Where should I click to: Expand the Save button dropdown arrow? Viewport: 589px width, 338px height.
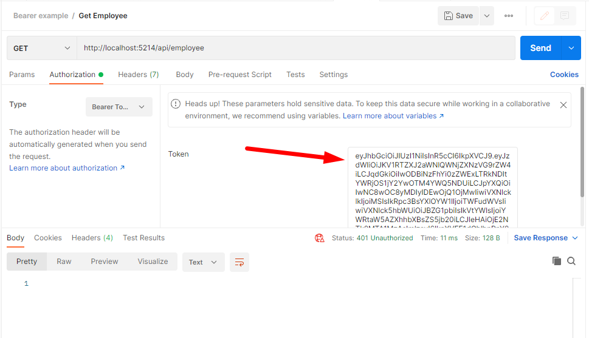pyautogui.click(x=486, y=16)
